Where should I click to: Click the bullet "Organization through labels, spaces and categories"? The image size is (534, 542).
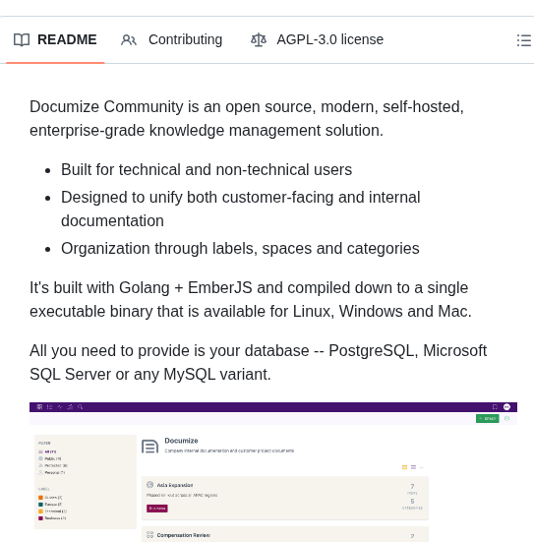tap(240, 249)
